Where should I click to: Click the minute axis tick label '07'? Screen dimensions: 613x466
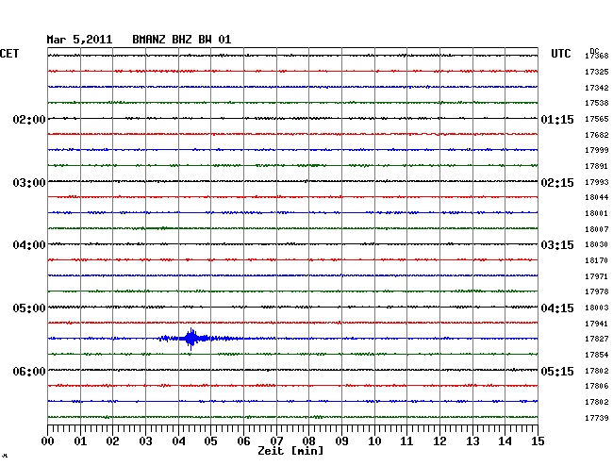point(276,441)
